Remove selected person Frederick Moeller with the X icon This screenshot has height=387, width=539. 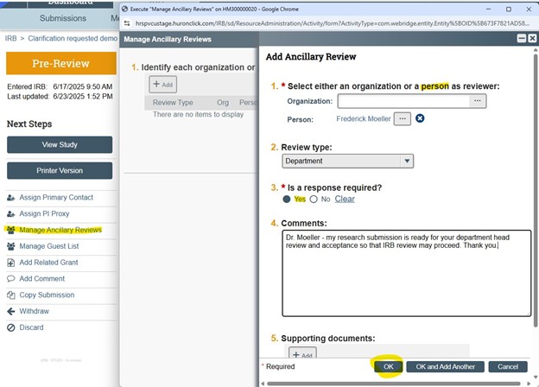pyautogui.click(x=420, y=118)
